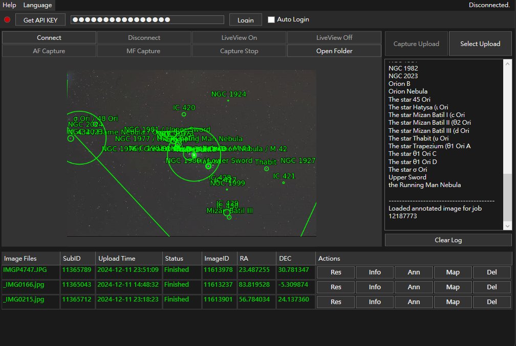Click the DEC column header
516x346 pixels.
pos(295,258)
